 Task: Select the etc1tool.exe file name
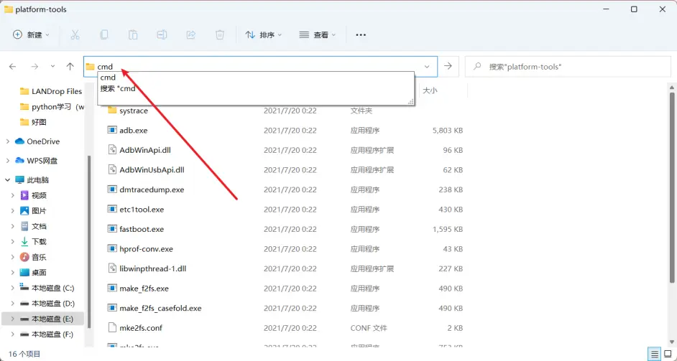(x=142, y=209)
